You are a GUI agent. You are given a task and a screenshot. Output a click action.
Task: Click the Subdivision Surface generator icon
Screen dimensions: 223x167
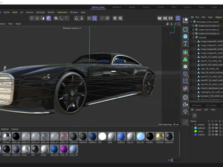[x=185, y=52]
